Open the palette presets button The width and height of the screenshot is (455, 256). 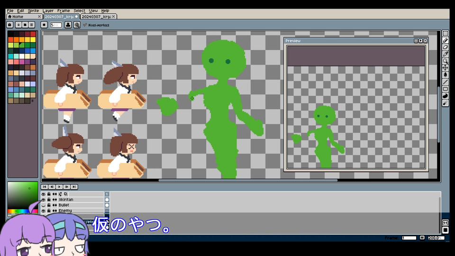(x=25, y=25)
